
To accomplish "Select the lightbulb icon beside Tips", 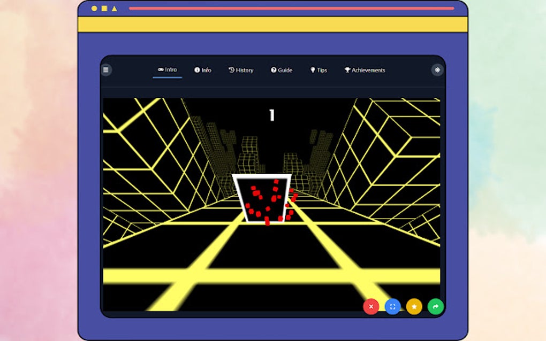I will (313, 69).
